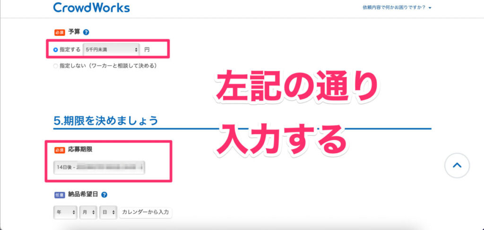The image size is (484, 230).
Task: Open the help icon beside 予算
Action: [x=86, y=33]
